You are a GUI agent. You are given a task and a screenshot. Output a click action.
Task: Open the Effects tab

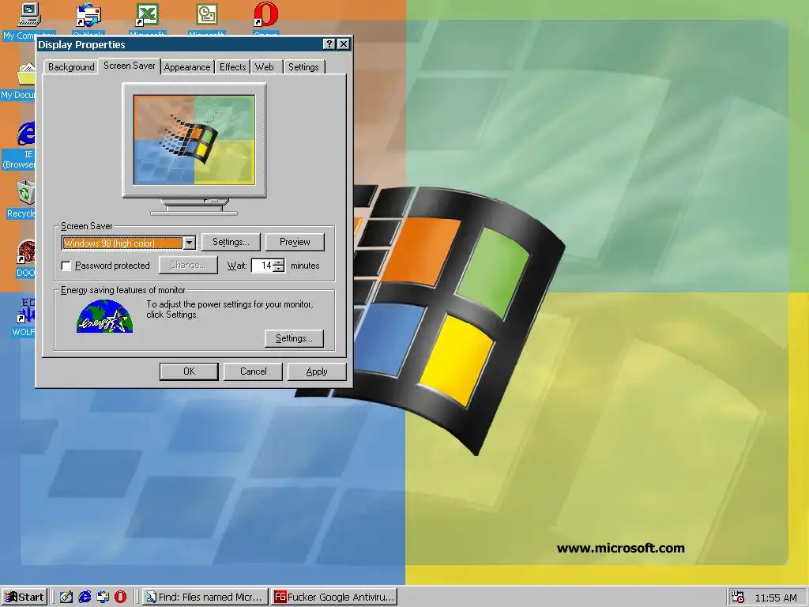233,67
